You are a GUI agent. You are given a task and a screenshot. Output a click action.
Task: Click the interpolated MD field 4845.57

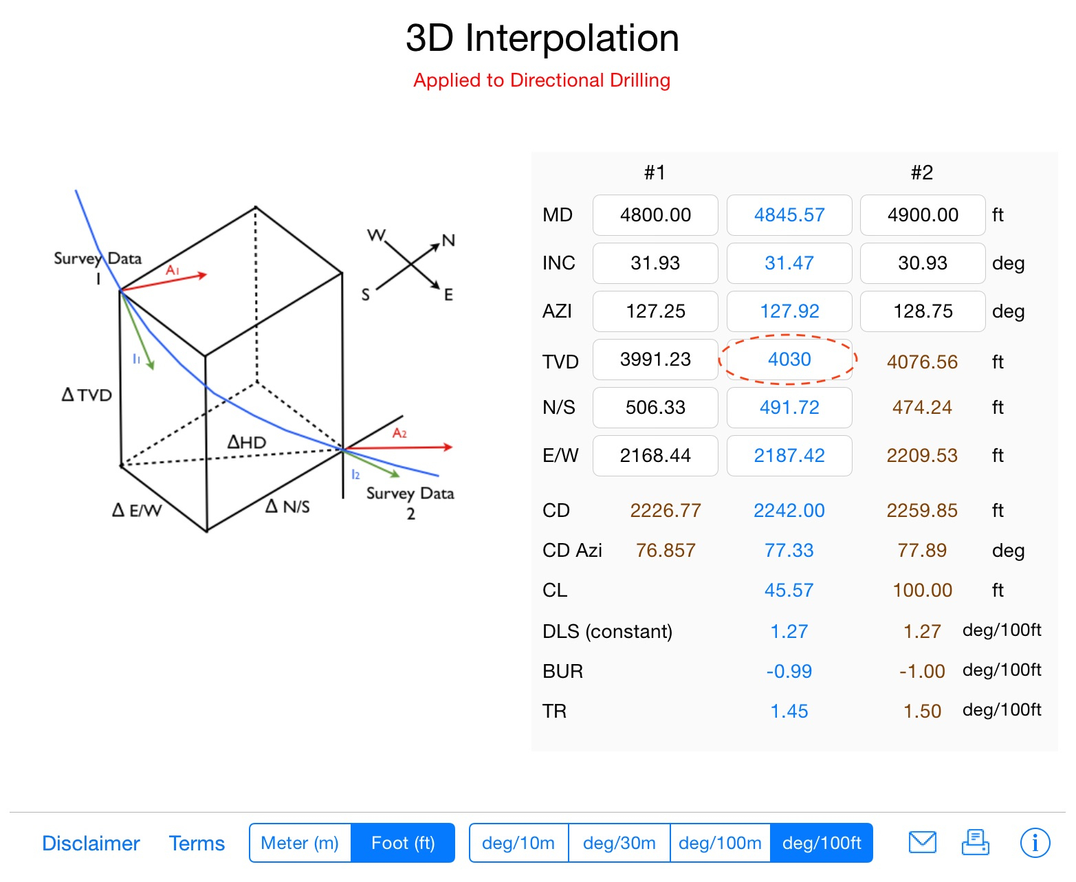pyautogui.click(x=789, y=215)
